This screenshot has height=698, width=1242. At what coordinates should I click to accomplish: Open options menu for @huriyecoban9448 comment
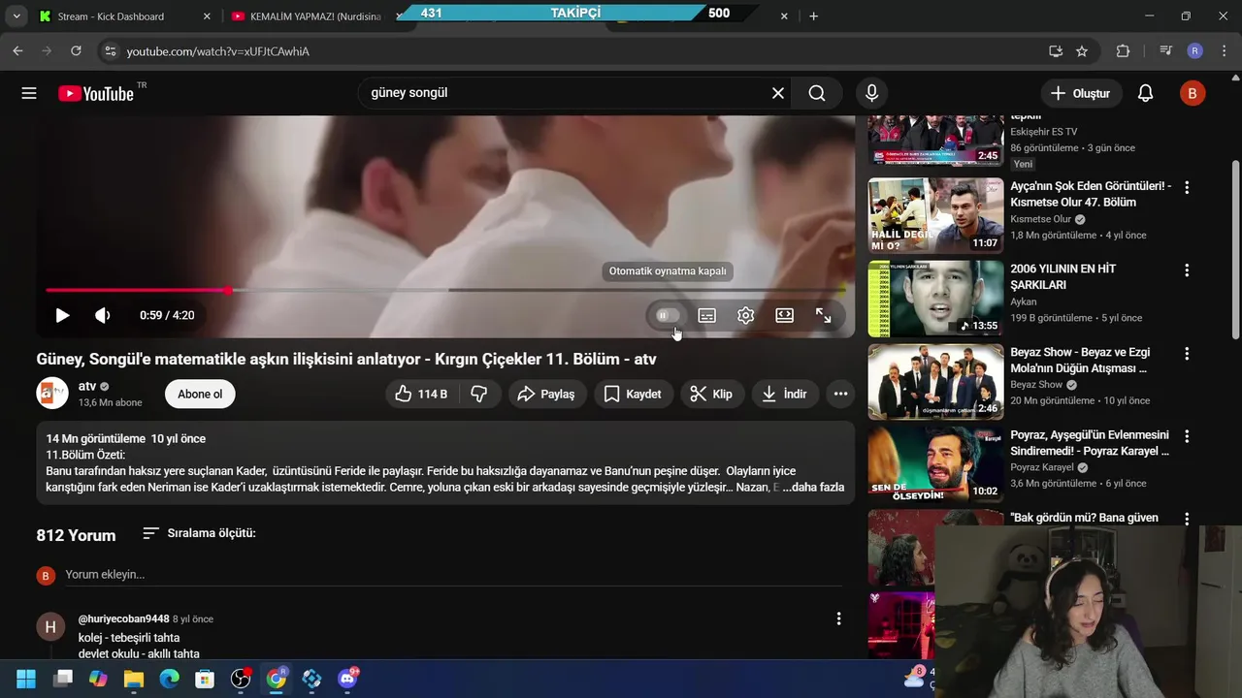point(838,619)
